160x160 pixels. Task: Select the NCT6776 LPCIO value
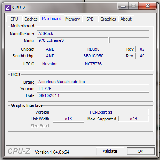(x=93, y=64)
